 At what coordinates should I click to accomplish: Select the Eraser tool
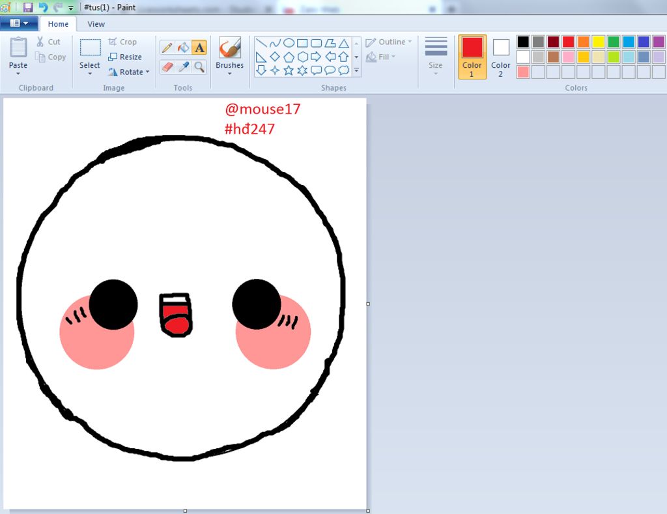click(x=167, y=67)
